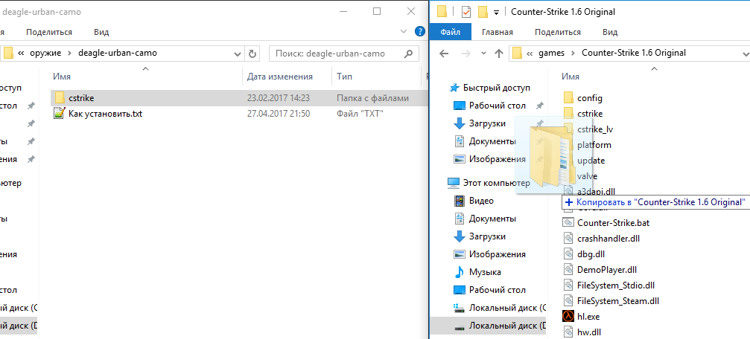Screen dimensions: 750x339
Task: Show hidden path via « in deagle-urban-camo address bar
Action: click(x=21, y=54)
